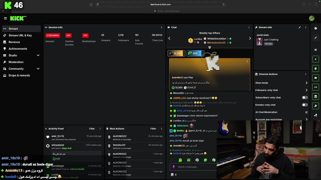Open Chat panel three-dot menu
This screenshot has height=180, width=321.
click(249, 27)
